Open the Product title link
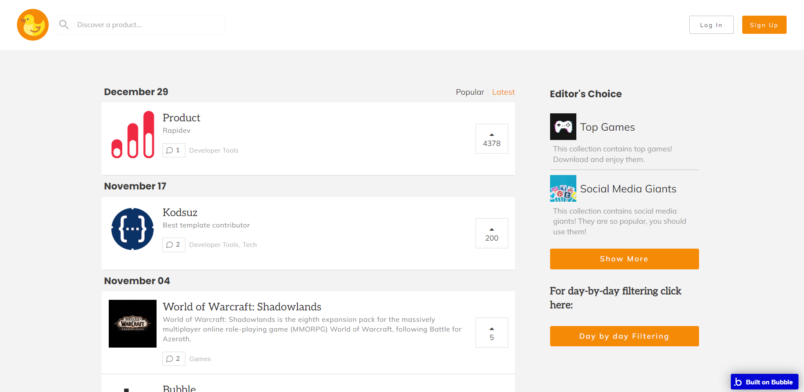This screenshot has height=392, width=804. (182, 118)
